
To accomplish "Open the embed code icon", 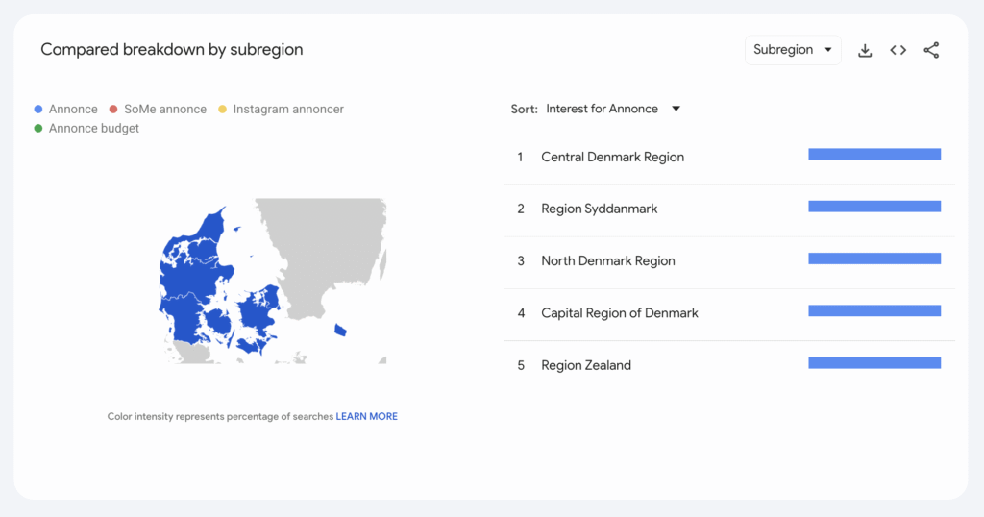I will point(898,50).
